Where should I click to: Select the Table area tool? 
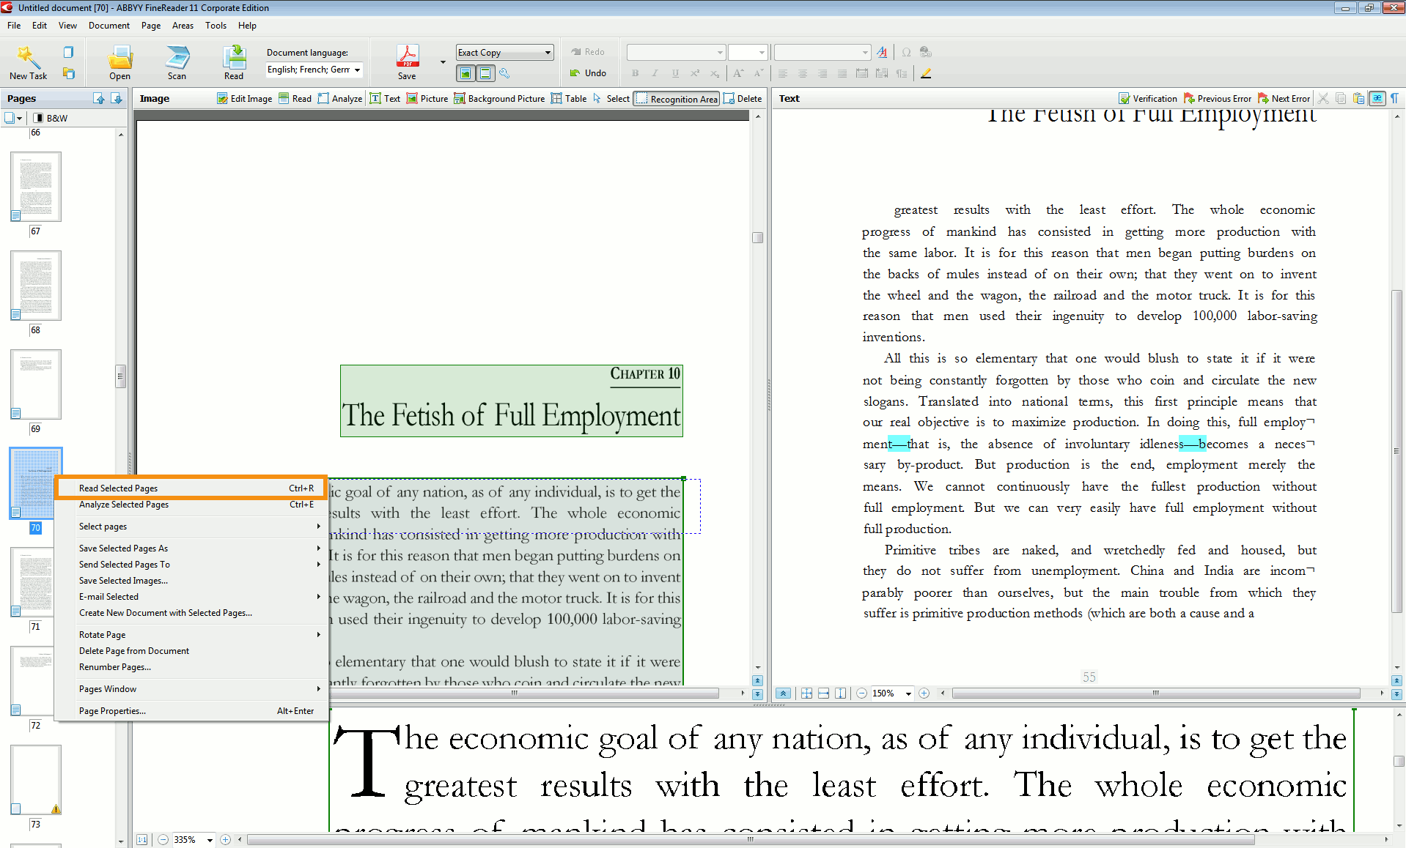click(x=569, y=99)
